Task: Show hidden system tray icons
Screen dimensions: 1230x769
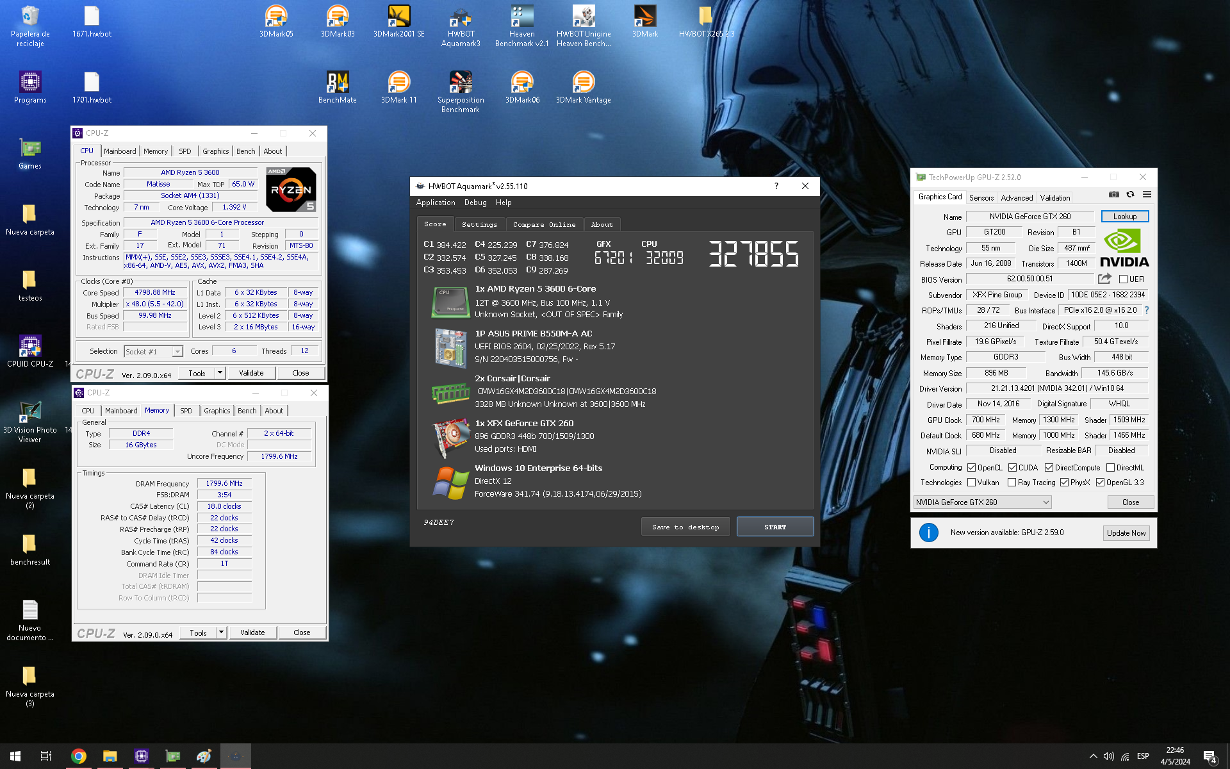Action: click(1093, 756)
